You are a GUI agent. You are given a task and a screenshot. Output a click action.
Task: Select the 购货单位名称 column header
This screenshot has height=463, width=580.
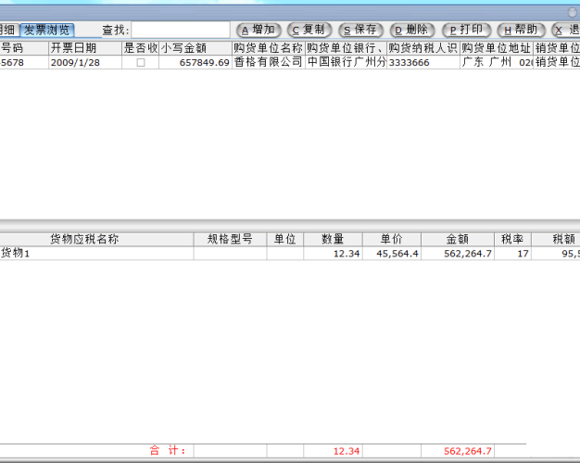269,47
